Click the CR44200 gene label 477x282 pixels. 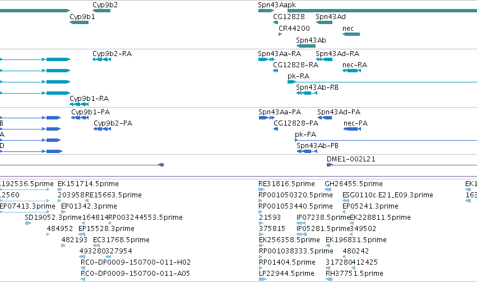click(294, 28)
